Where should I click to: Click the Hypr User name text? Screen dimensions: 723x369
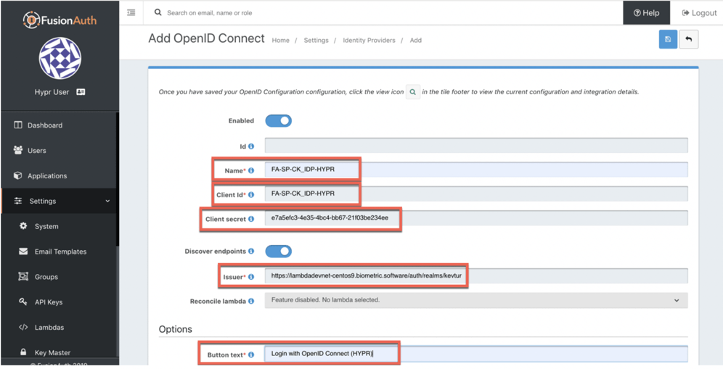[x=52, y=92]
